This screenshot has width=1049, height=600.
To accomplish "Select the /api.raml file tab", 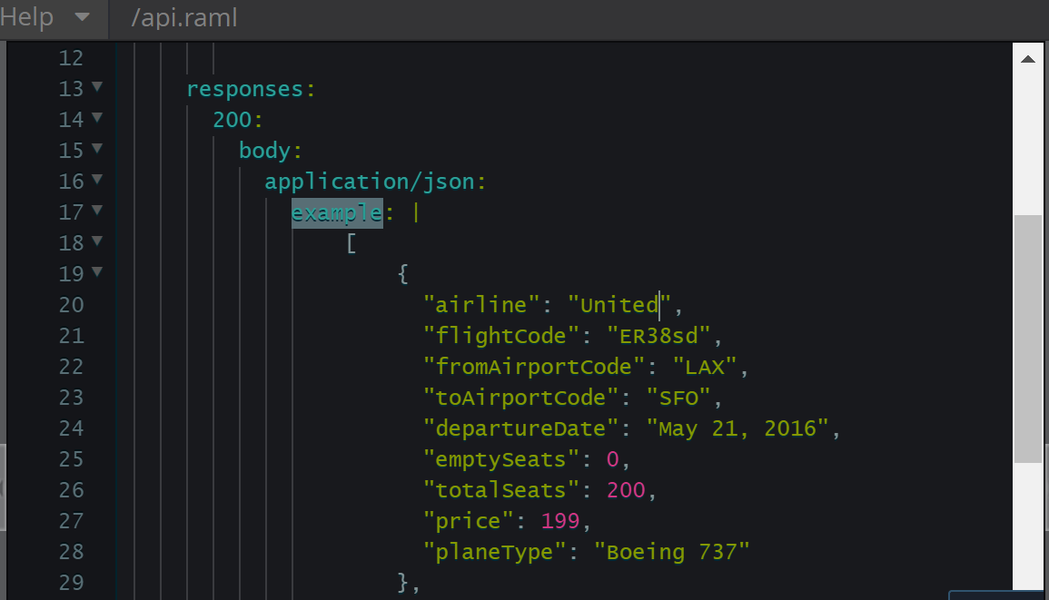I will point(184,18).
